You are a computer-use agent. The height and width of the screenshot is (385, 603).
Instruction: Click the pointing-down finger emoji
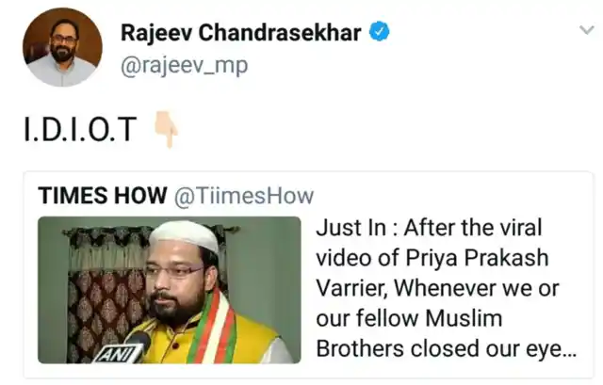(166, 130)
